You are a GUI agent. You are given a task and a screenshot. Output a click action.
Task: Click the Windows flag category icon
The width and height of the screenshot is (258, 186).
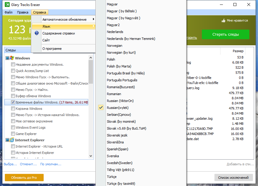(x=12, y=58)
